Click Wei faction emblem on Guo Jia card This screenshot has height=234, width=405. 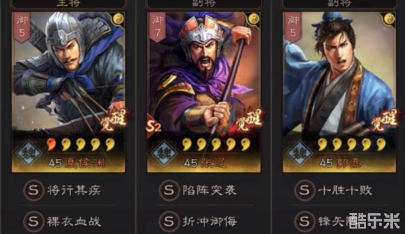pyautogui.click(x=300, y=152)
